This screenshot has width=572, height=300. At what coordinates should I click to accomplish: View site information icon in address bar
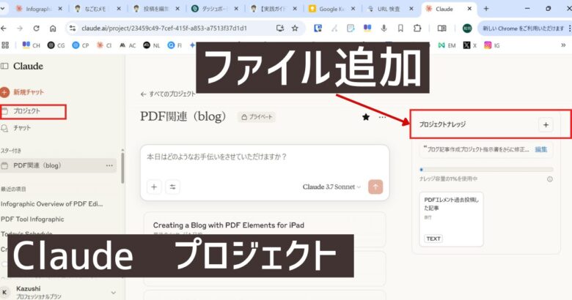pyautogui.click(x=73, y=28)
